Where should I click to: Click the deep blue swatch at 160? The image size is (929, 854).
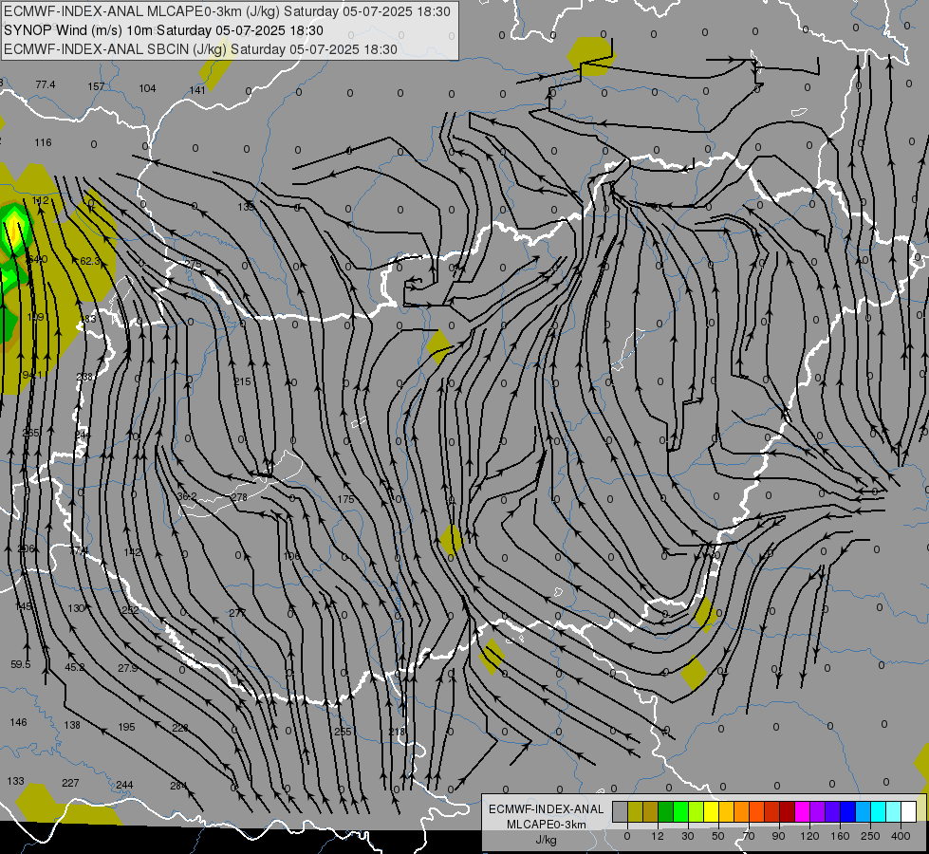pyautogui.click(x=848, y=811)
